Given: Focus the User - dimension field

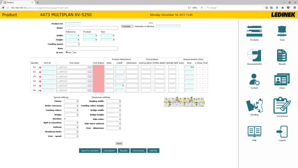Looking at the screenshot, I should point(114,128).
